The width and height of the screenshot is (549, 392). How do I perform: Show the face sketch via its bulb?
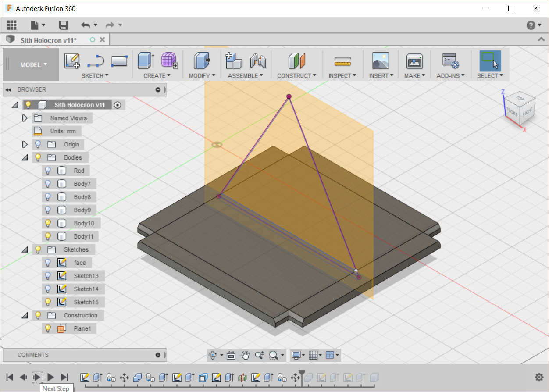[48, 263]
